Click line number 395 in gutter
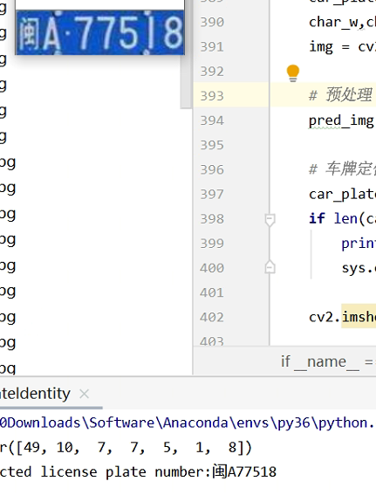Image resolution: width=376 pixels, height=495 pixels. tap(212, 145)
